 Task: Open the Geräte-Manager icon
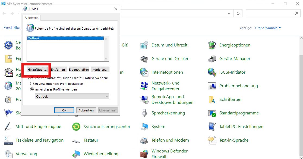coord(212,59)
